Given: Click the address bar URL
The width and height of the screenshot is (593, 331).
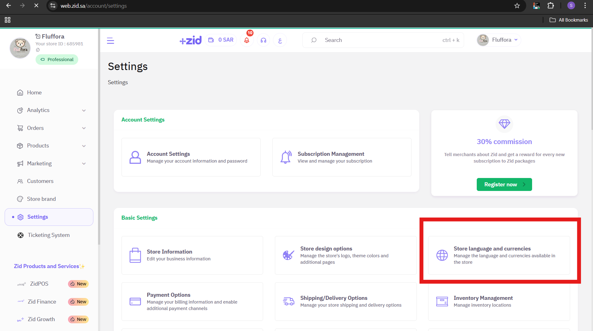Looking at the screenshot, I should tap(93, 6).
